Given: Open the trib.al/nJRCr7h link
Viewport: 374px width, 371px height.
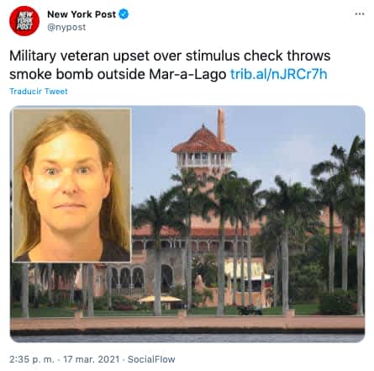Looking at the screenshot, I should [278, 74].
